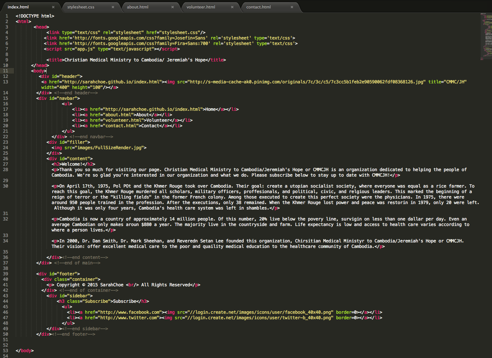Click the opening <body> tag on line 11
Image resolution: width=492 pixels, height=358 pixels.
pyautogui.click(x=39, y=71)
